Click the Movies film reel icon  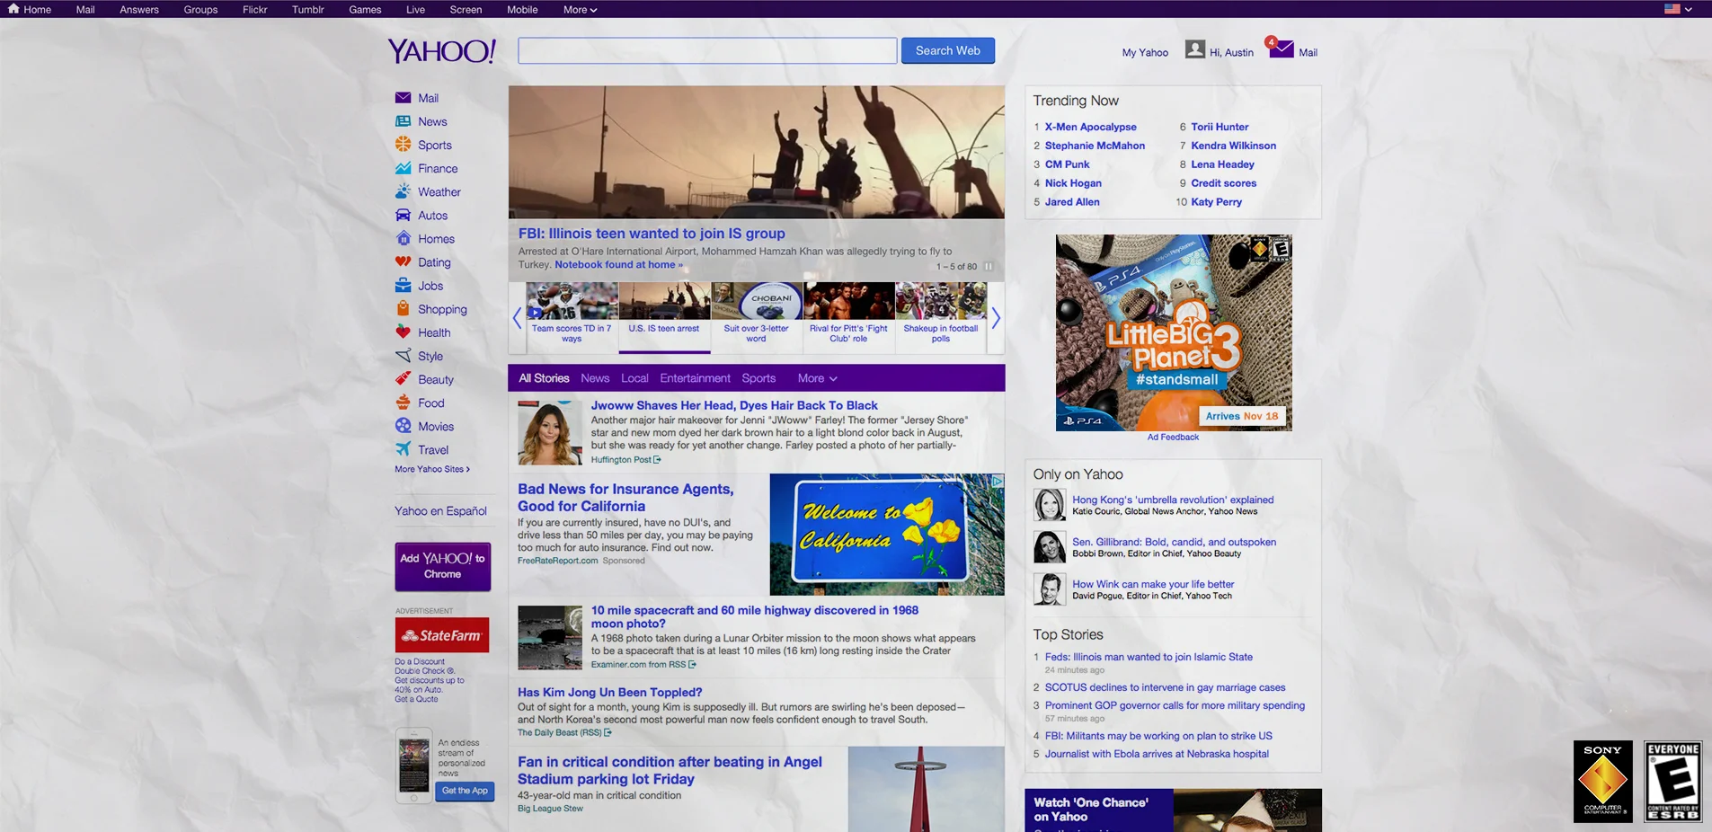tap(403, 425)
